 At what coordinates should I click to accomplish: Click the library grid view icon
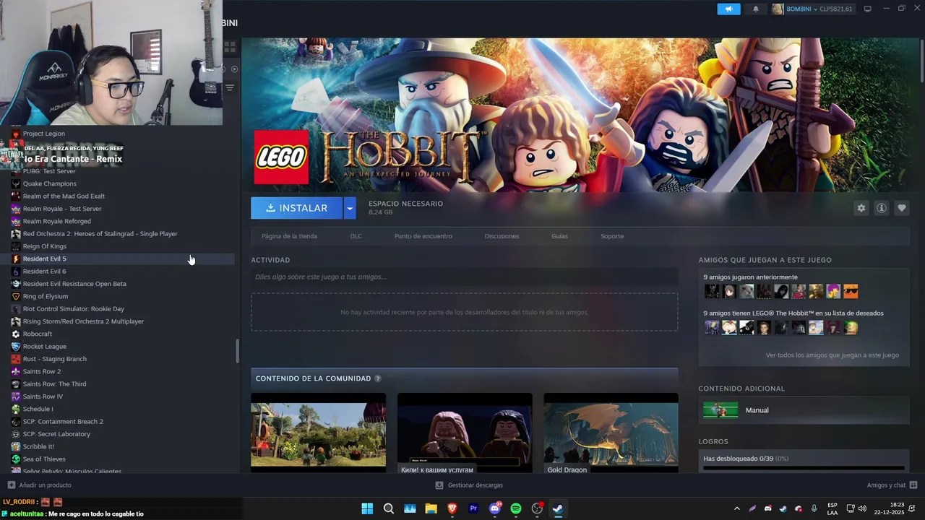pyautogui.click(x=230, y=47)
